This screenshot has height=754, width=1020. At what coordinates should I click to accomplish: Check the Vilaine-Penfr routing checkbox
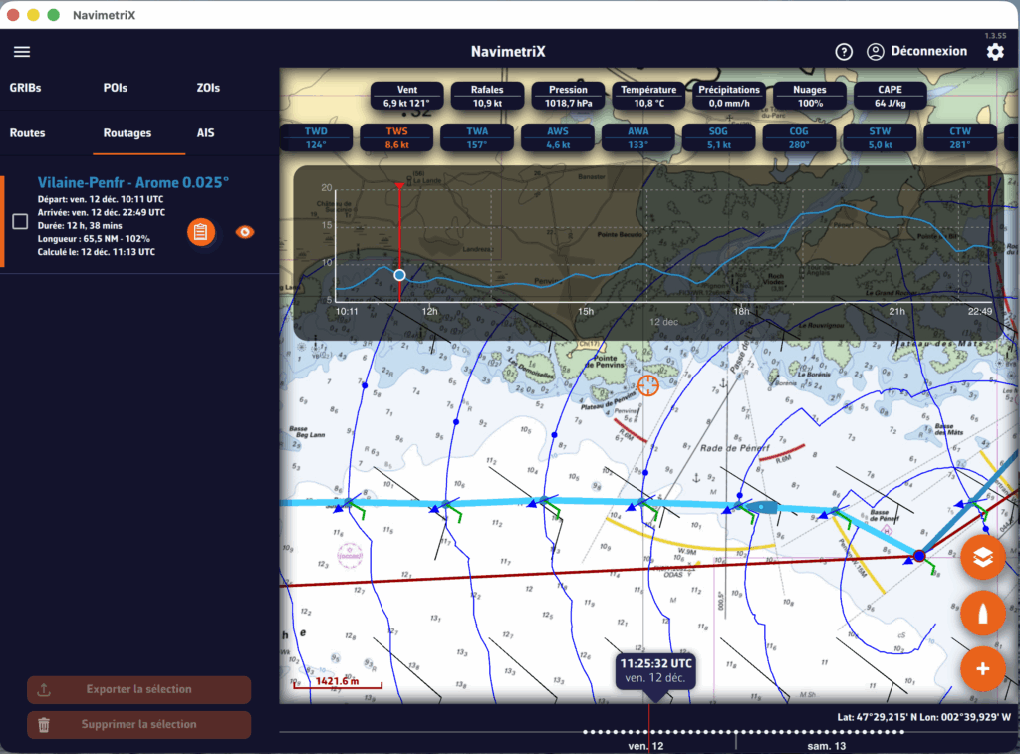point(20,222)
